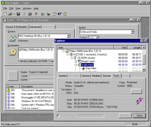Switch to the Medium tab
Viewport: 151px width, 127px height.
pyautogui.click(x=96, y=76)
